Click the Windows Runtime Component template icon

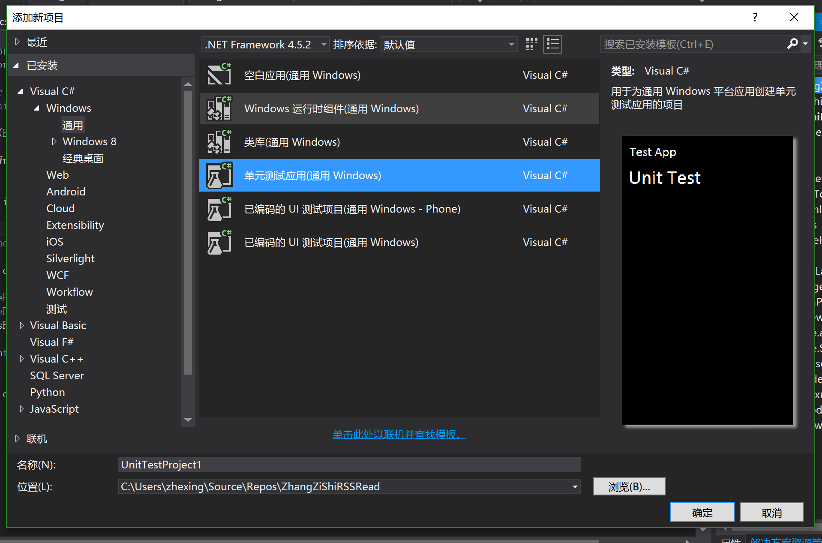click(x=219, y=108)
